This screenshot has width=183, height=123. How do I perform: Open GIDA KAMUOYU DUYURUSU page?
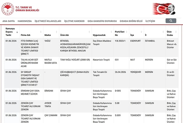pyautogui.click(x=102, y=21)
